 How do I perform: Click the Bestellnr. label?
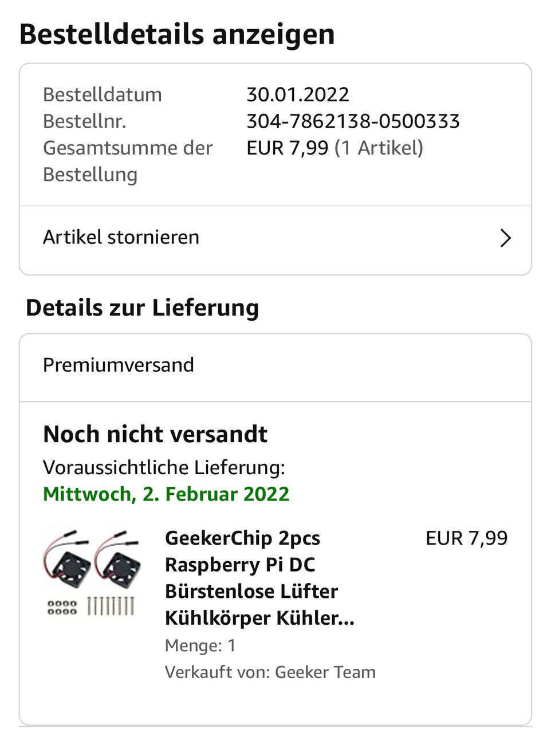(x=84, y=121)
